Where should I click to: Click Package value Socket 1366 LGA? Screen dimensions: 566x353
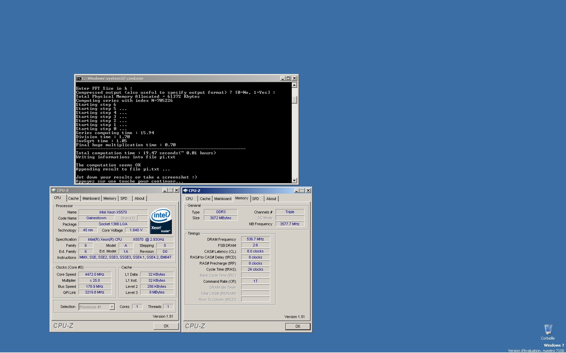113,224
